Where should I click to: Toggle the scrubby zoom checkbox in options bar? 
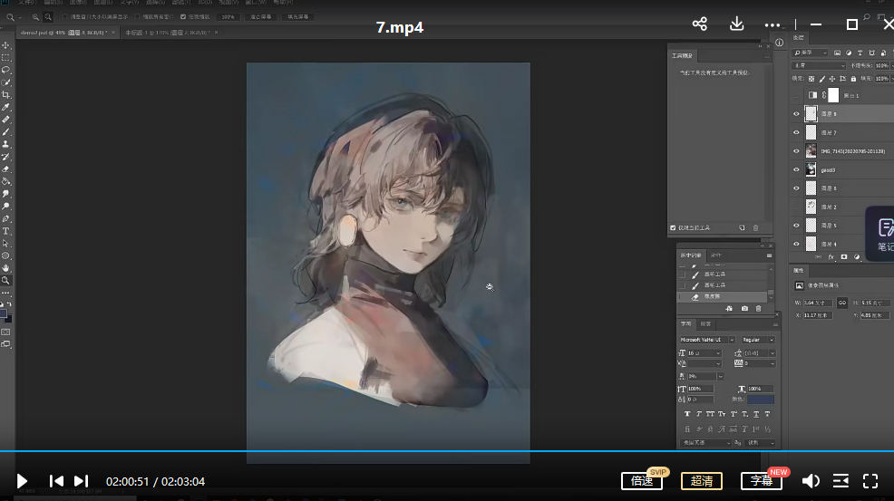[184, 16]
